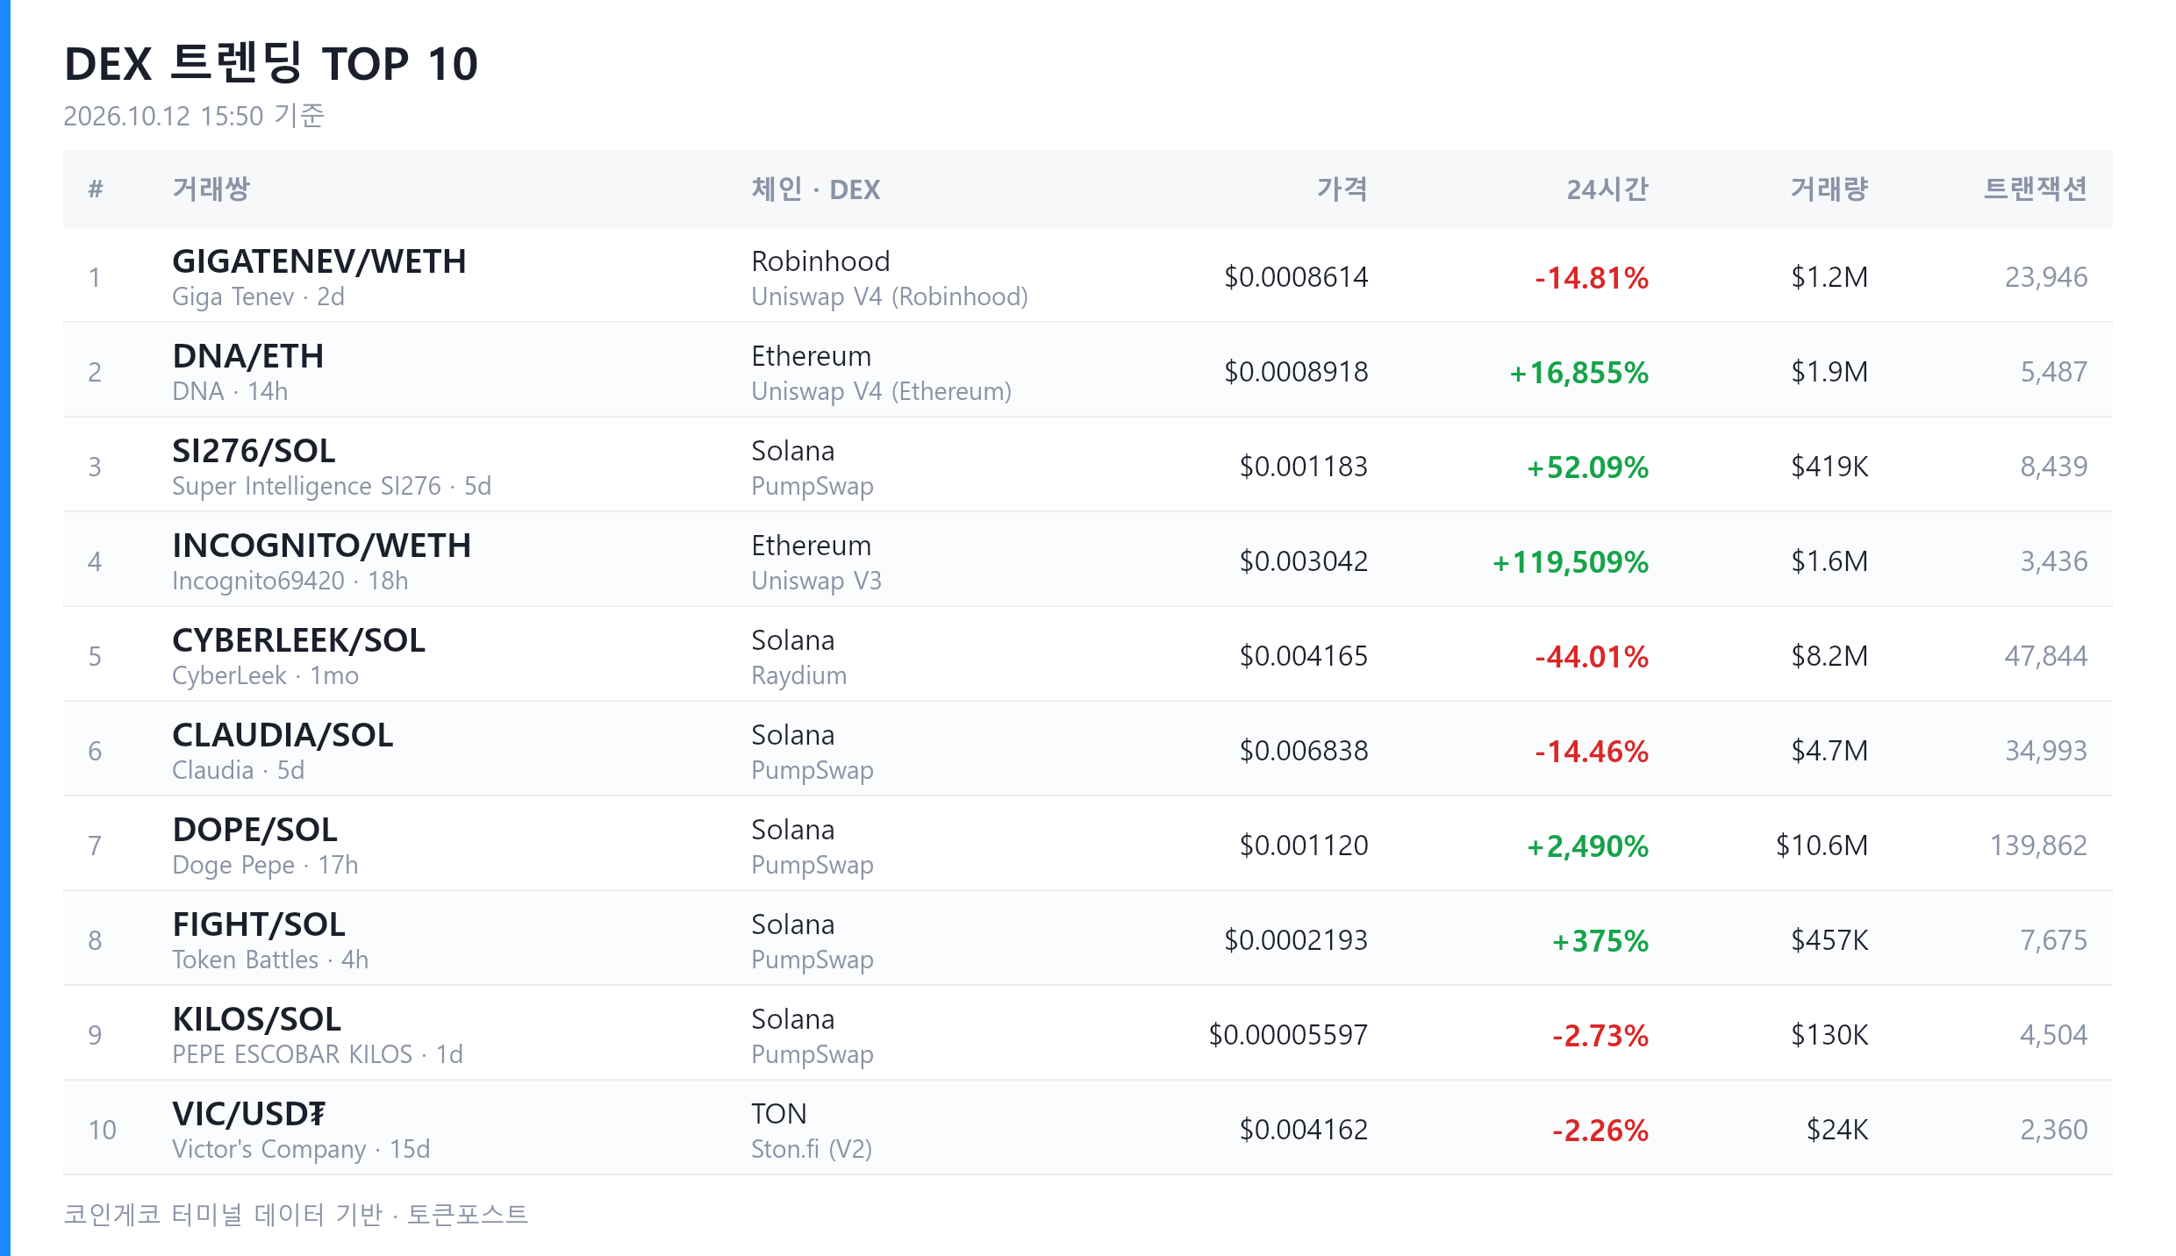
Task: Click the Ston.fi (V2) DEX label
Action: coord(812,1149)
